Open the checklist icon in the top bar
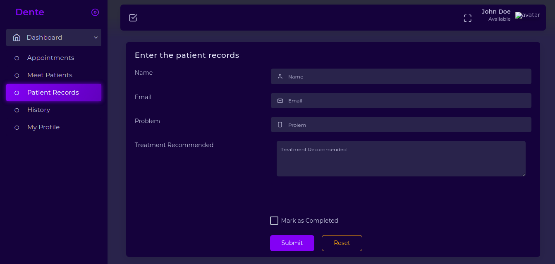555x264 pixels. (133, 18)
